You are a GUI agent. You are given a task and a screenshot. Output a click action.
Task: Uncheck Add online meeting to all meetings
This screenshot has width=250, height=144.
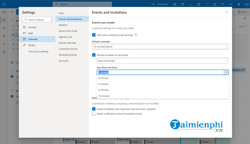(x=94, y=35)
